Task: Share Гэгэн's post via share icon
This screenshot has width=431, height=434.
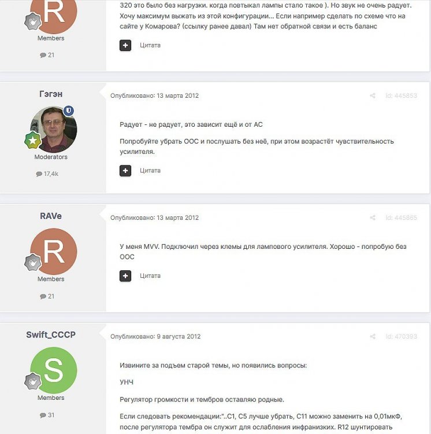Action: point(373,95)
